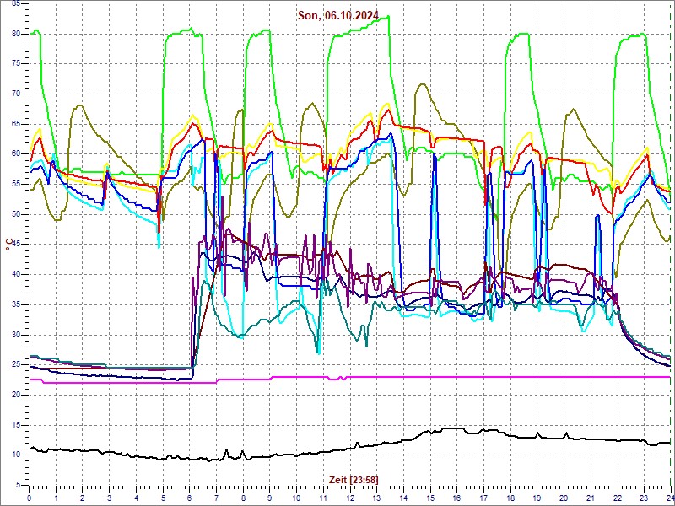Image resolution: width=675 pixels, height=506 pixels.
Task: Click the °C y-axis unit label
Action: click(x=9, y=244)
